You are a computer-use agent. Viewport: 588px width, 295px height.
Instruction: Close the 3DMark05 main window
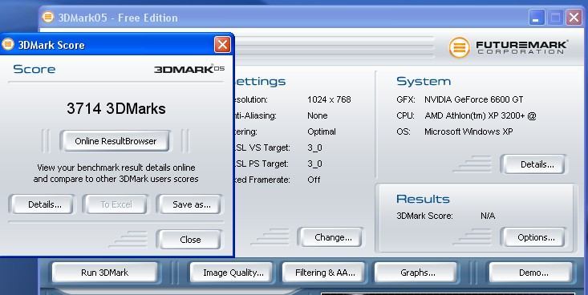click(574, 18)
